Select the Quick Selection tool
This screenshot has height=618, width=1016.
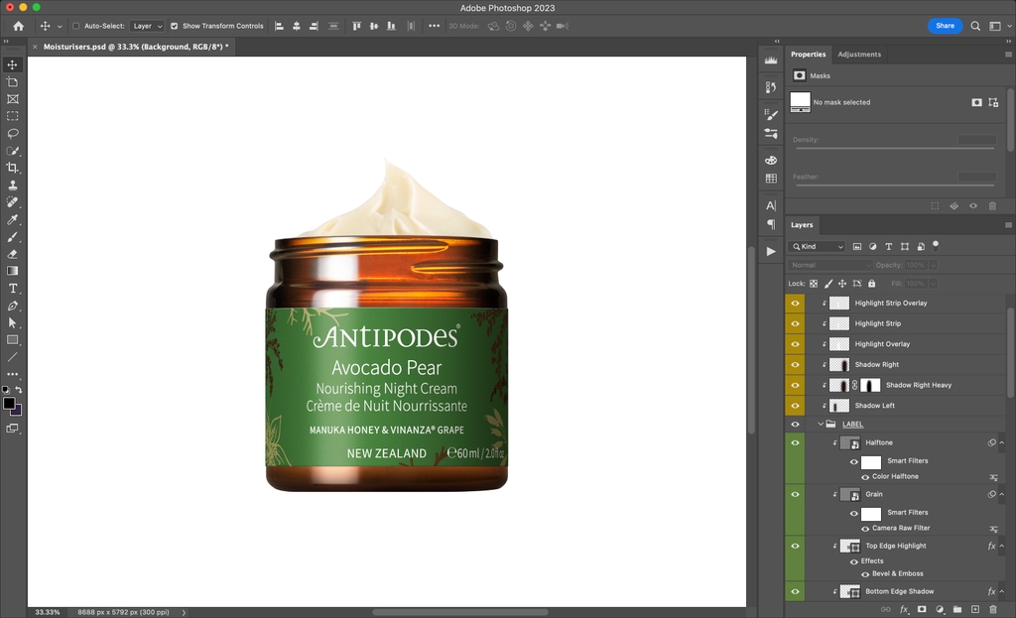click(x=12, y=151)
